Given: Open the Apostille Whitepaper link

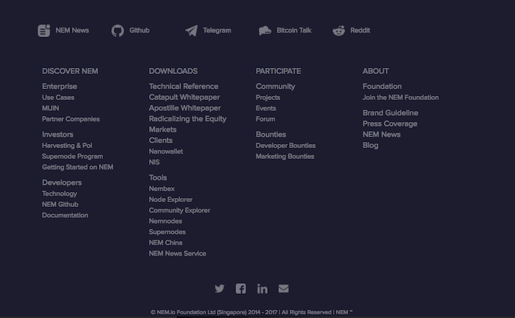Looking at the screenshot, I should [x=185, y=108].
